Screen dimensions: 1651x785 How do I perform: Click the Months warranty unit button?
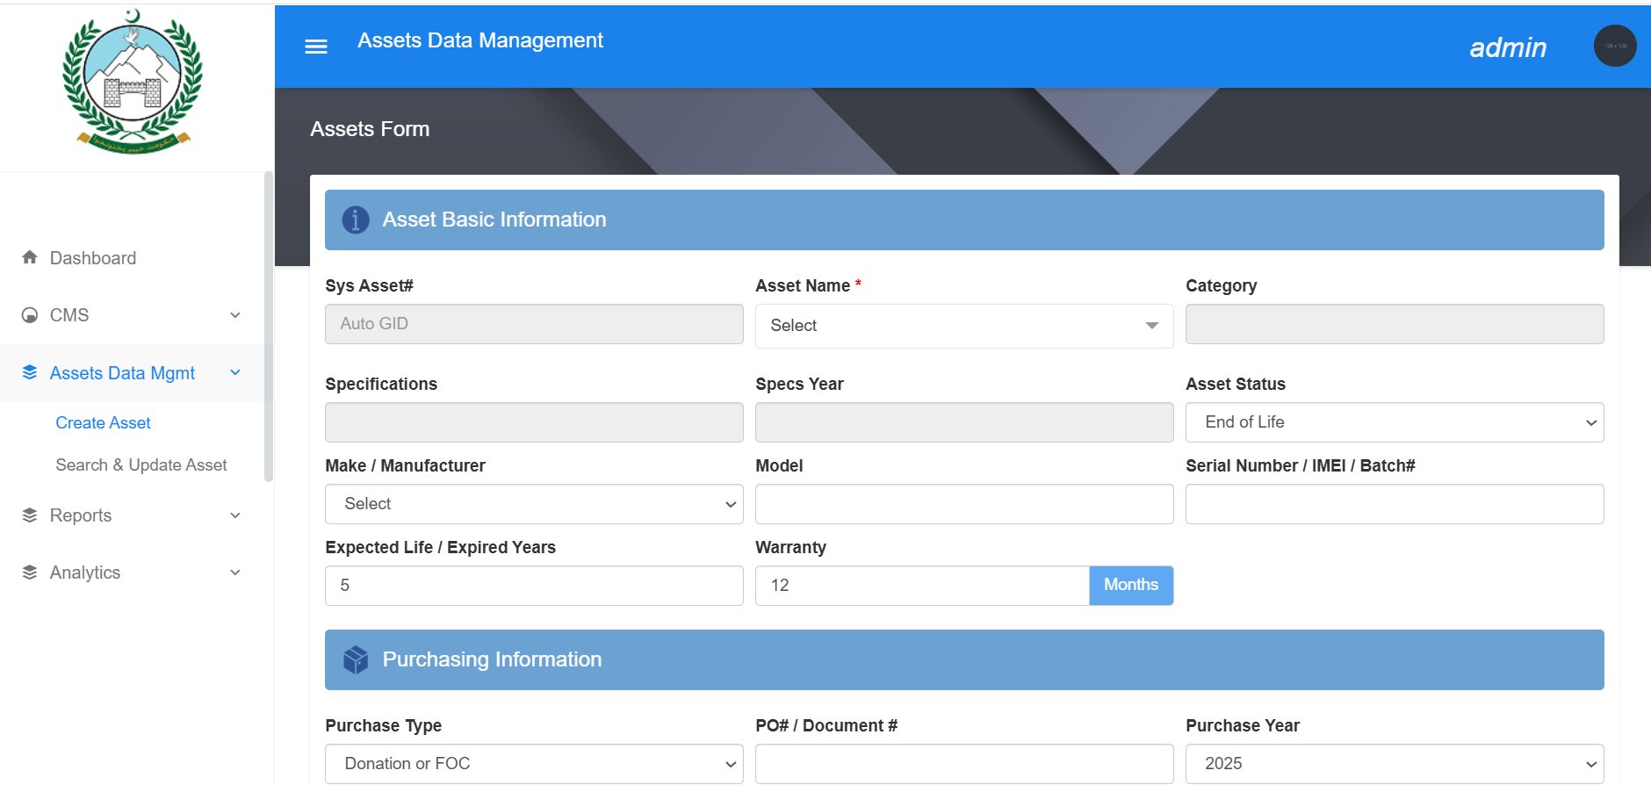(x=1130, y=586)
